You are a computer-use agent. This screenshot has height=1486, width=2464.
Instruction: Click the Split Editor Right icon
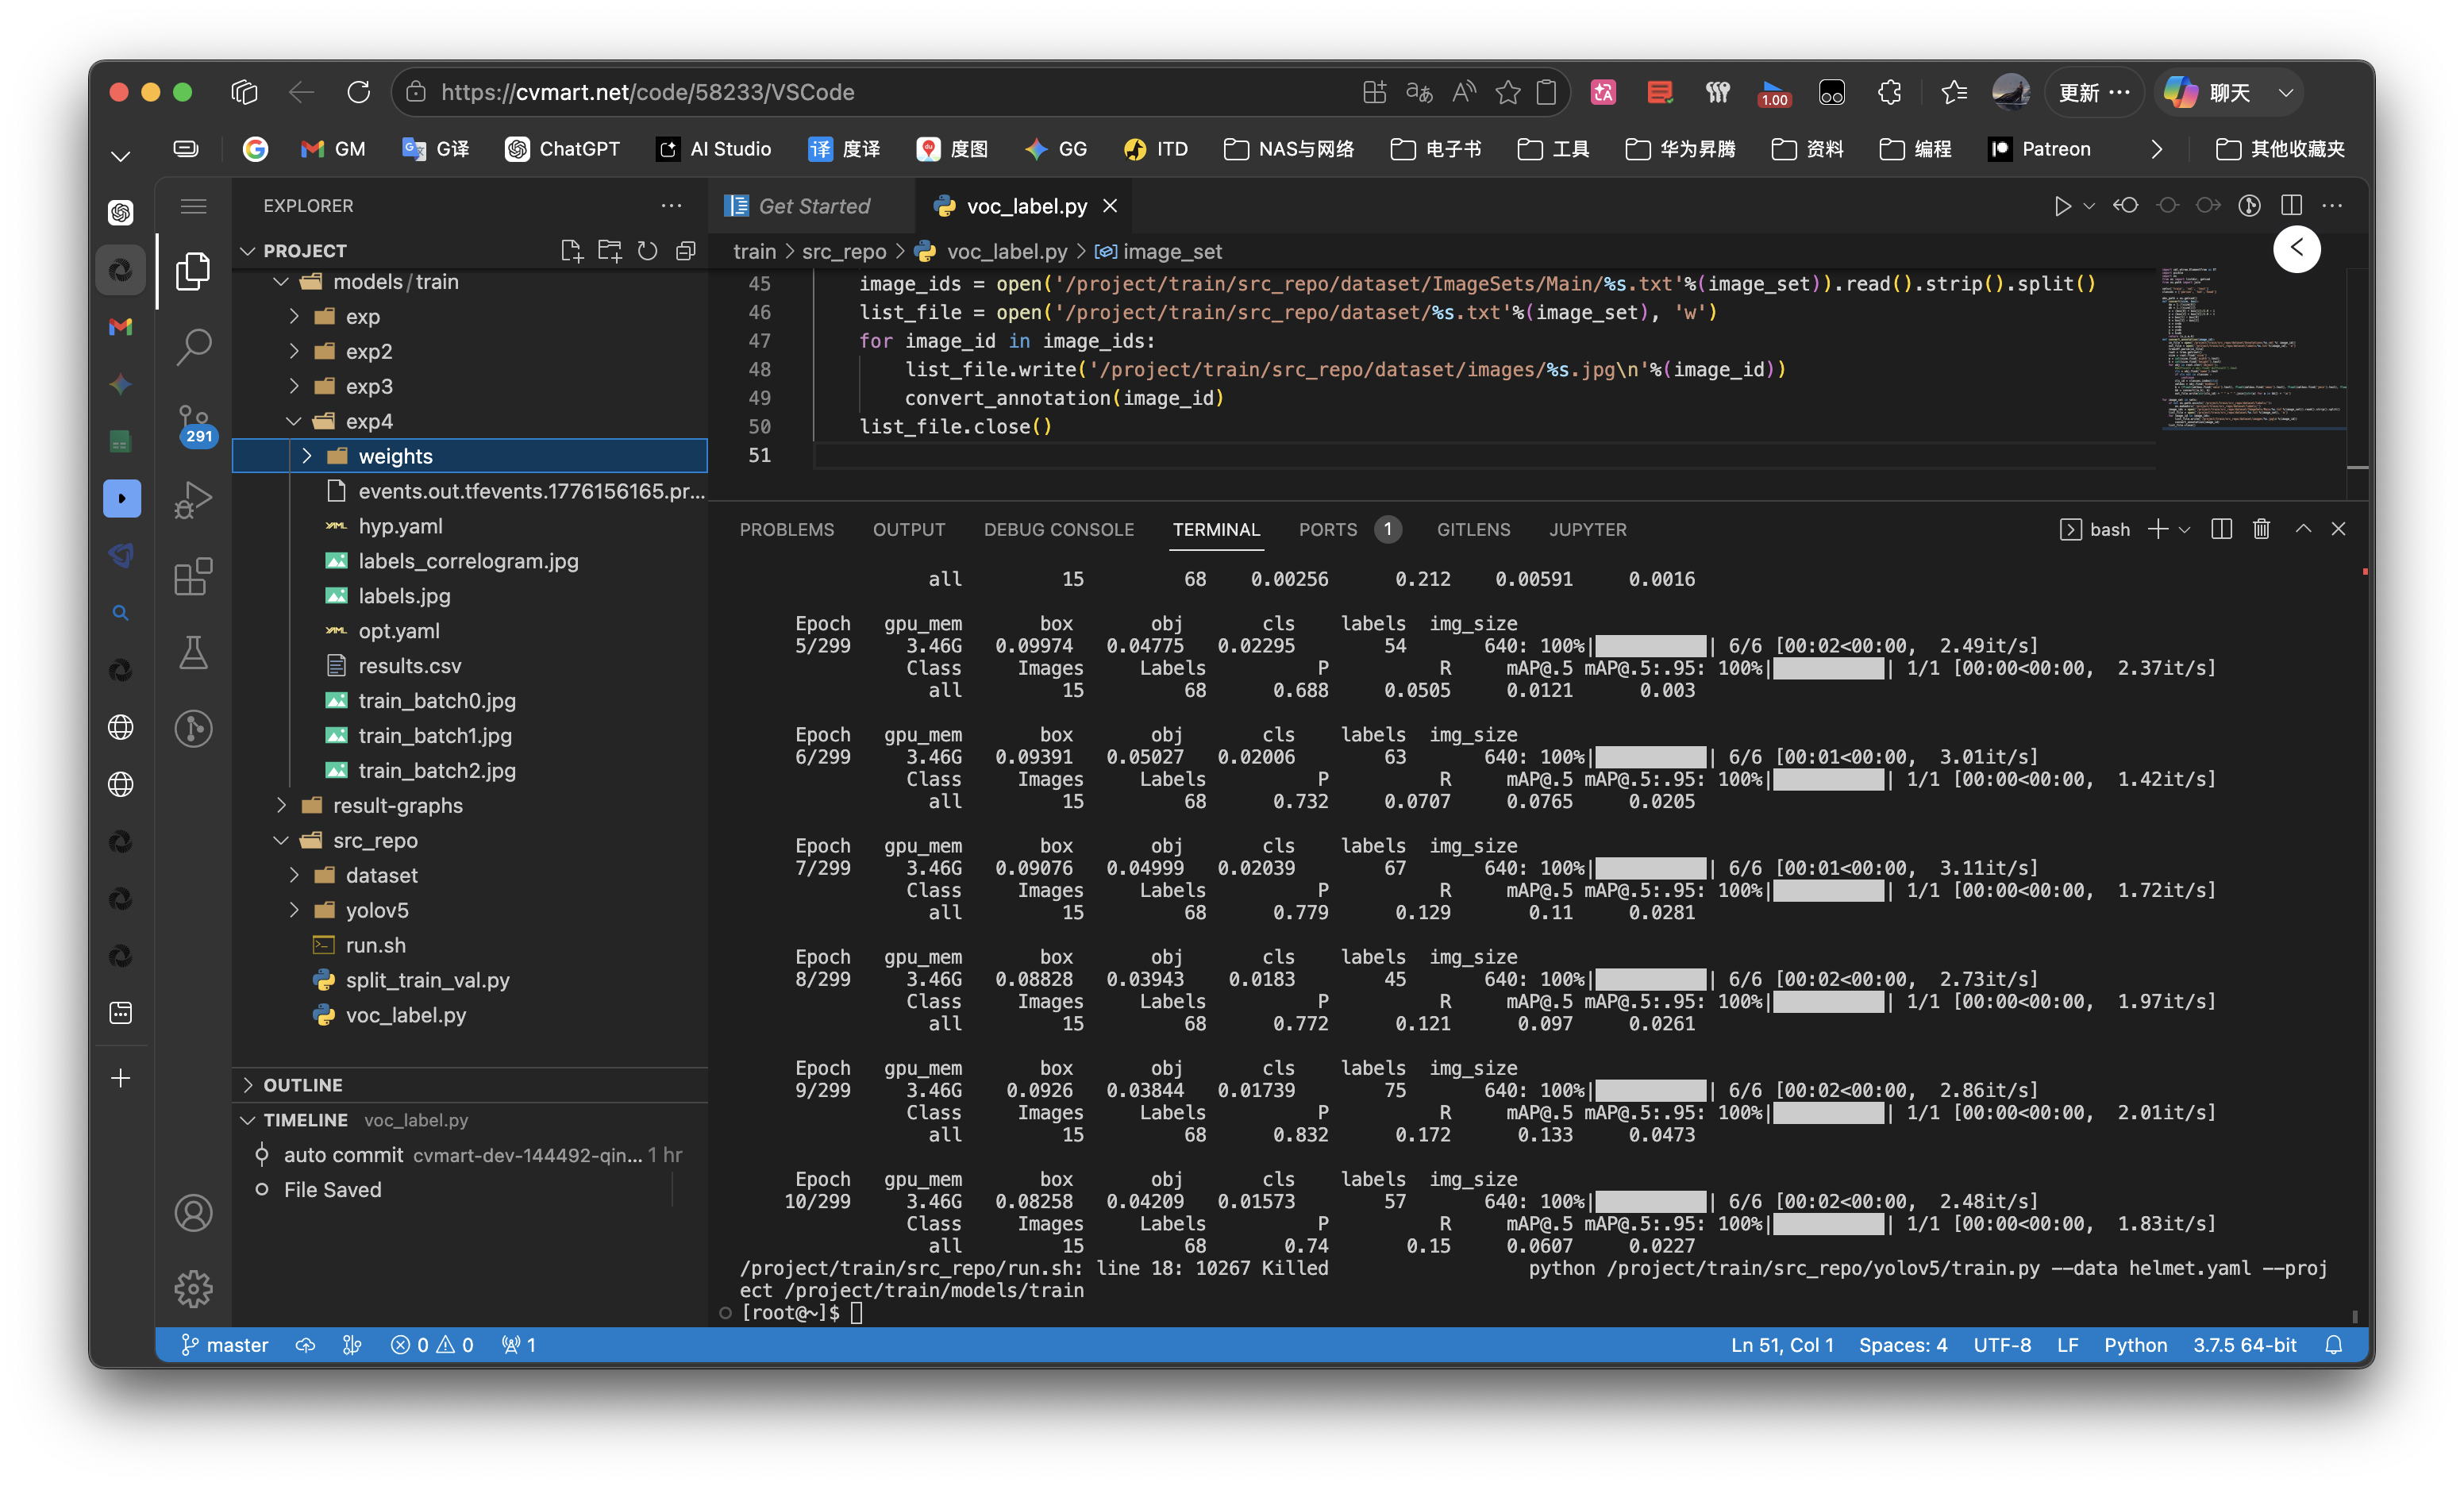pos(2291,206)
